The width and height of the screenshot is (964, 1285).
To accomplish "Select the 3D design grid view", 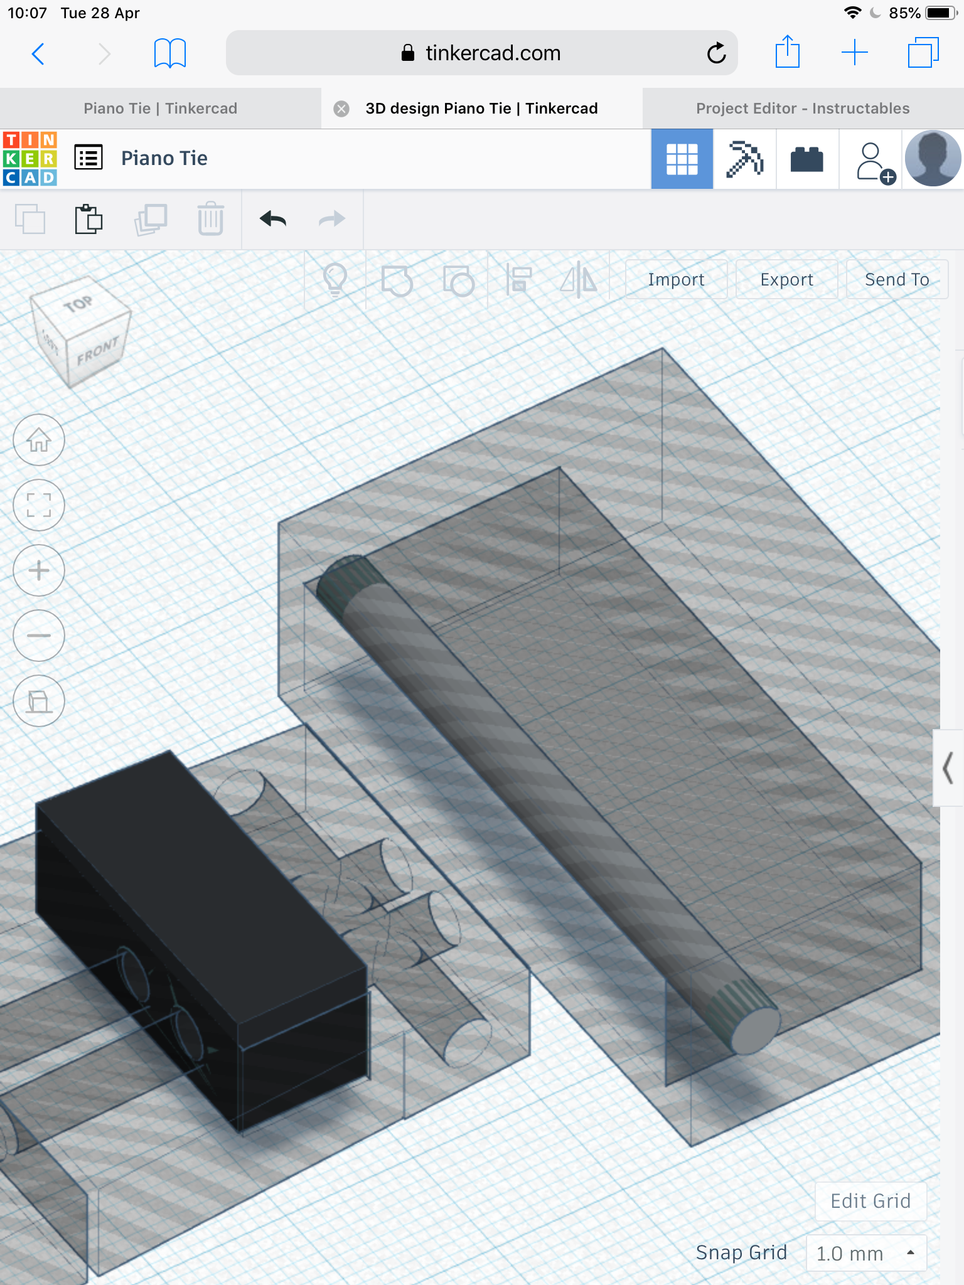I will 682,159.
